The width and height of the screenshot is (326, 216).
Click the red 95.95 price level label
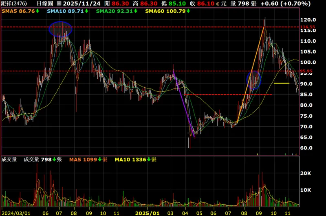[306, 71]
